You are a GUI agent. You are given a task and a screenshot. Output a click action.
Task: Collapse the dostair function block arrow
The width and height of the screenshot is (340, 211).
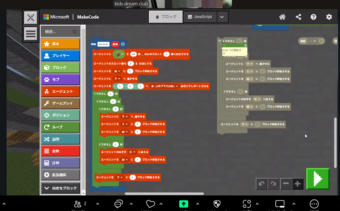[123, 44]
